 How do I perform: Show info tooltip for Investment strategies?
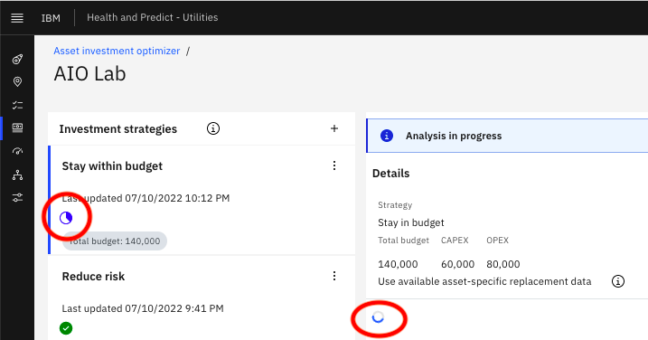click(x=212, y=128)
